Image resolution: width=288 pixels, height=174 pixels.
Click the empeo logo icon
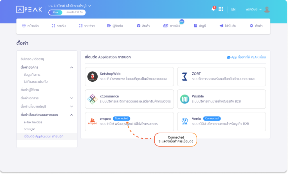tap(92, 122)
